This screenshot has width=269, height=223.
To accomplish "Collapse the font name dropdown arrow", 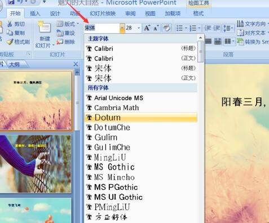I will tap(122, 28).
